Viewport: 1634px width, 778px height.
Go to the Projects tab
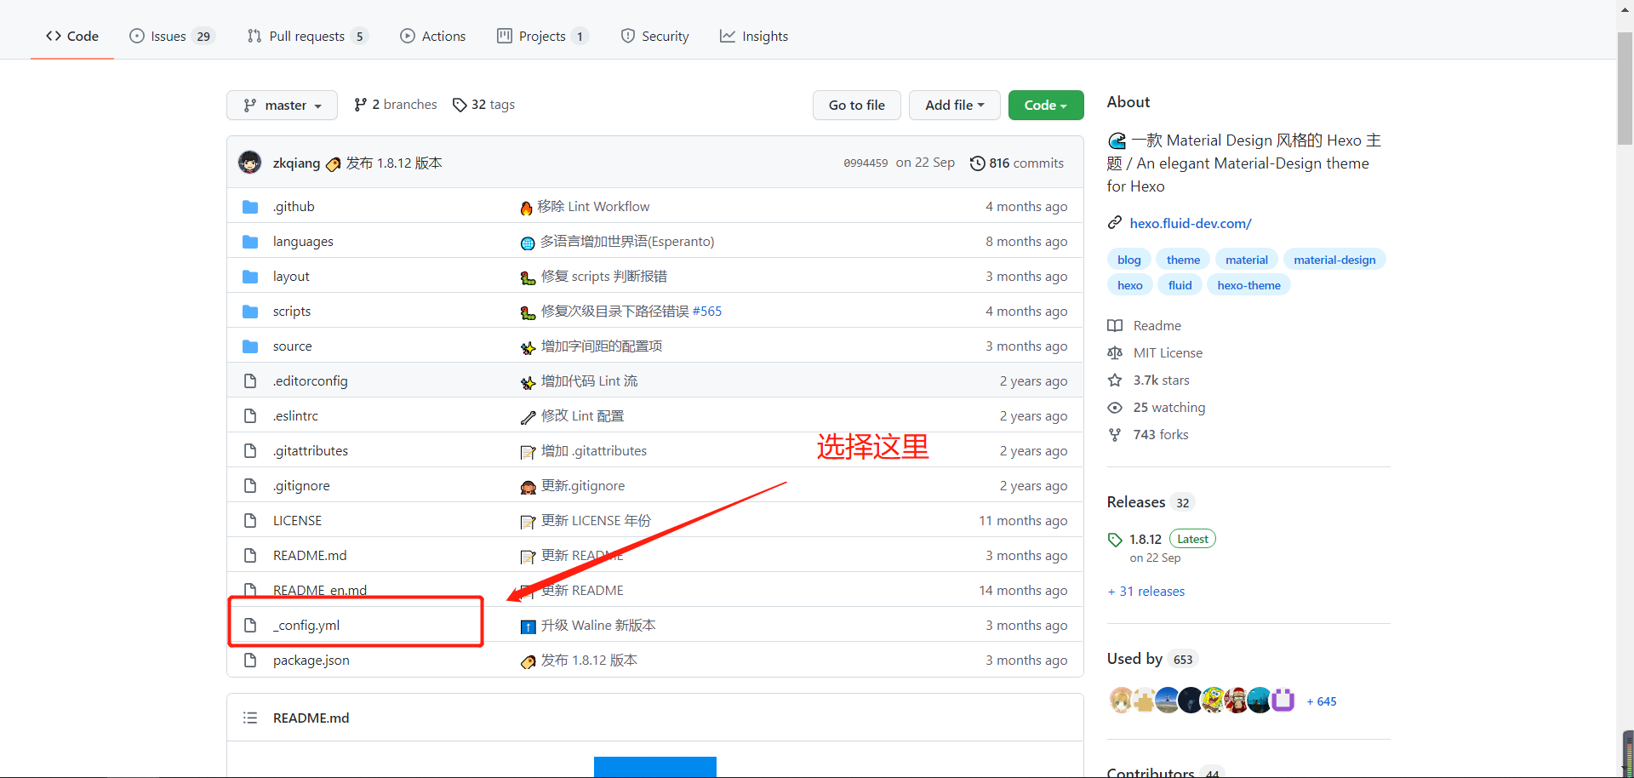click(542, 36)
